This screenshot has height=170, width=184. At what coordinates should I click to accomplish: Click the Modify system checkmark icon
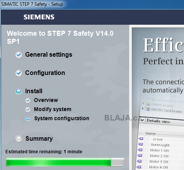point(28,110)
